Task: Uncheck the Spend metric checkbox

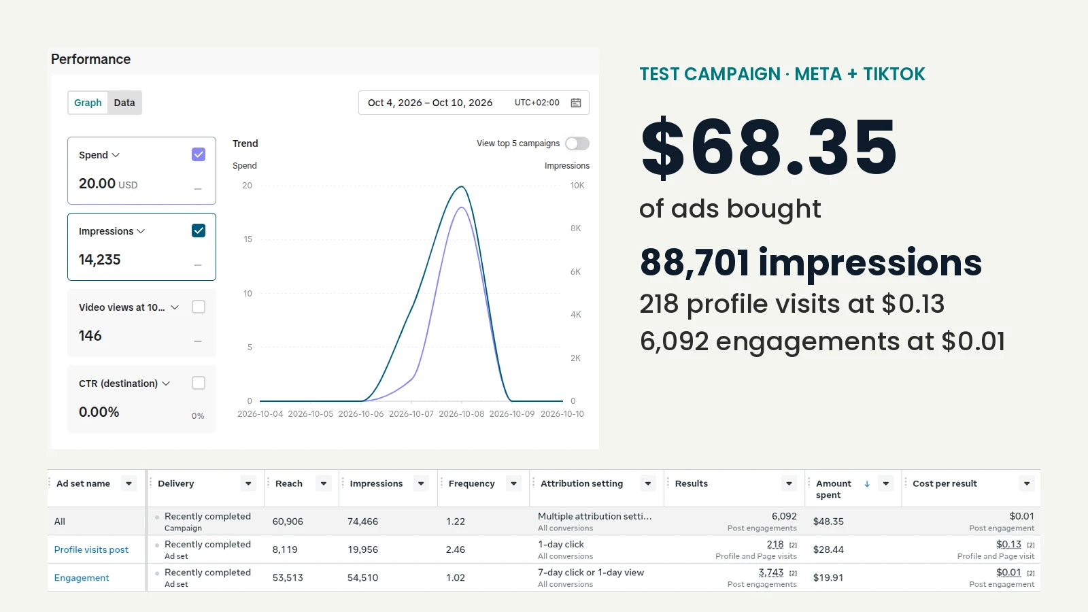Action: (x=199, y=154)
